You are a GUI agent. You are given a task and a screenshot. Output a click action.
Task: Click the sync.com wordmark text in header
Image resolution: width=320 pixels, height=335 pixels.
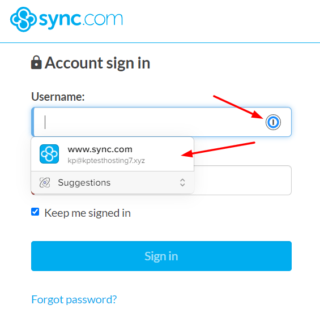81,20
